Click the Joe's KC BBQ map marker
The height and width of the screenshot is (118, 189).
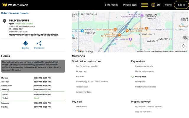127,31
